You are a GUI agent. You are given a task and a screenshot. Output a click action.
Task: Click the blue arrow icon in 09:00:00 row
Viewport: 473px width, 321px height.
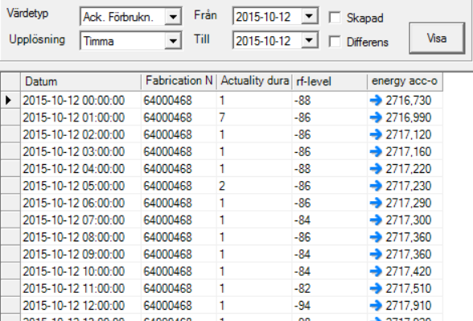pyautogui.click(x=376, y=254)
